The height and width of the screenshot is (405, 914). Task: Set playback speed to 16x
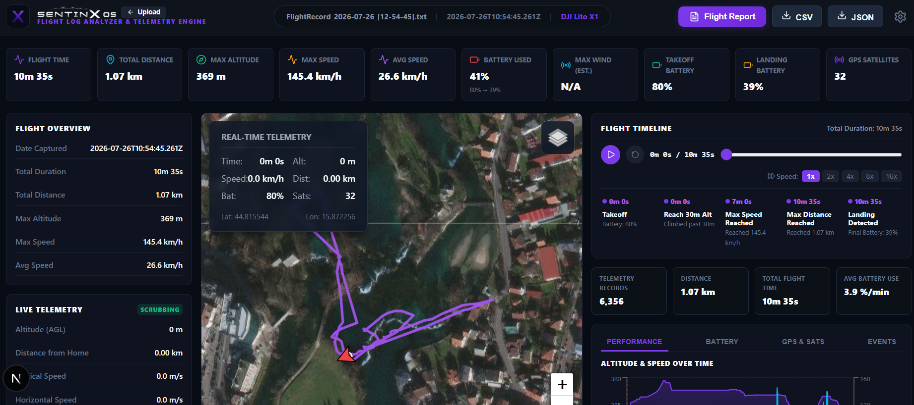(891, 176)
